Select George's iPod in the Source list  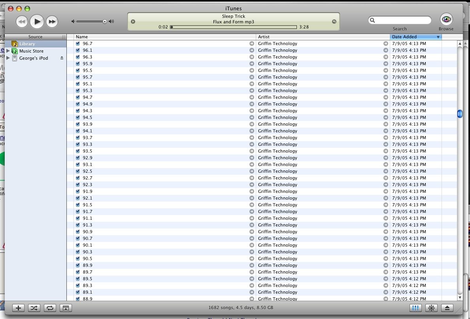tap(36, 58)
